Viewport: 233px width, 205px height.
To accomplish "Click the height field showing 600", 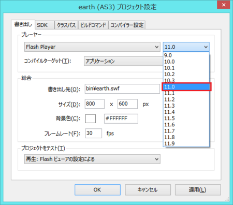I will pyautogui.click(x=127, y=104).
